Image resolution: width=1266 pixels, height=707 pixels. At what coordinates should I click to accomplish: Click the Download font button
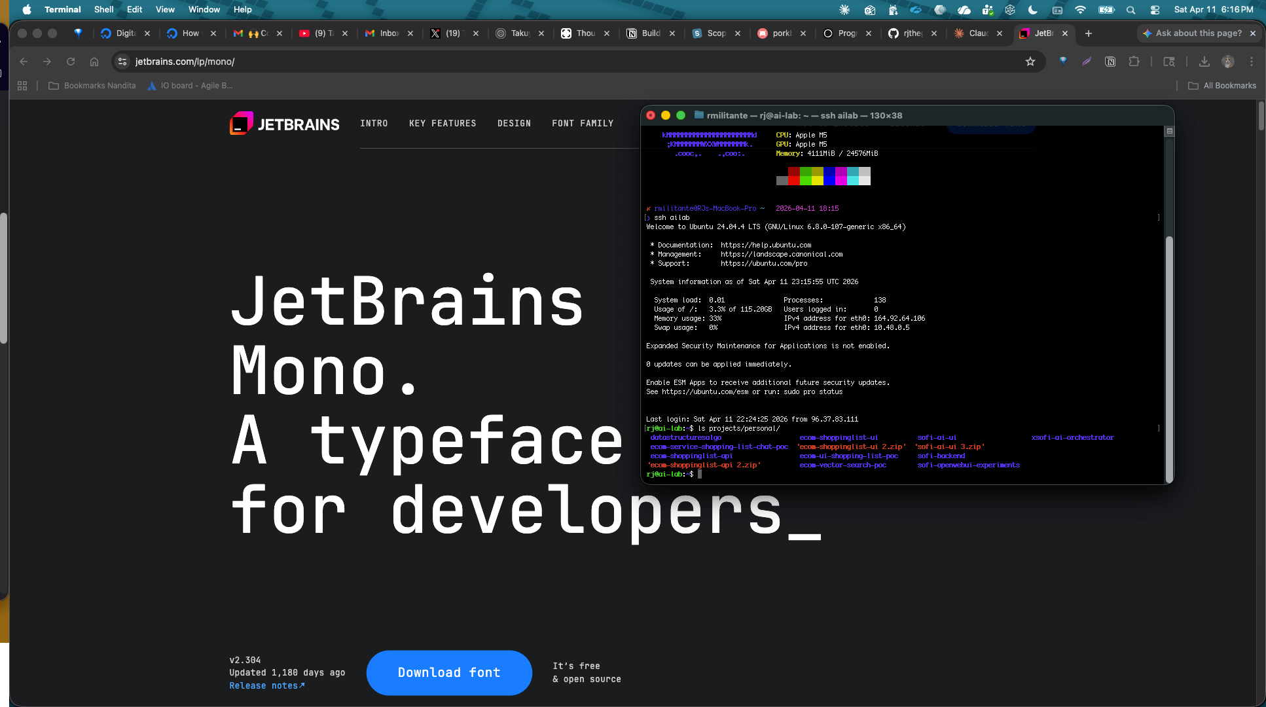[x=449, y=672]
